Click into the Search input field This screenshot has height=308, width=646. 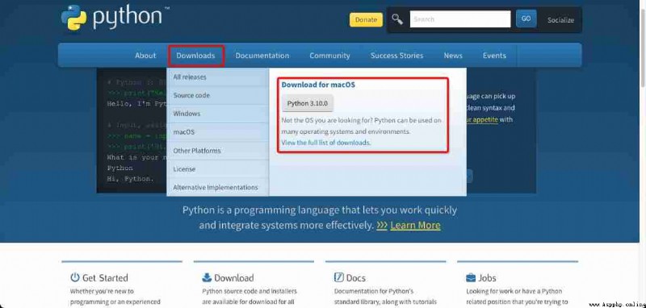(460, 19)
